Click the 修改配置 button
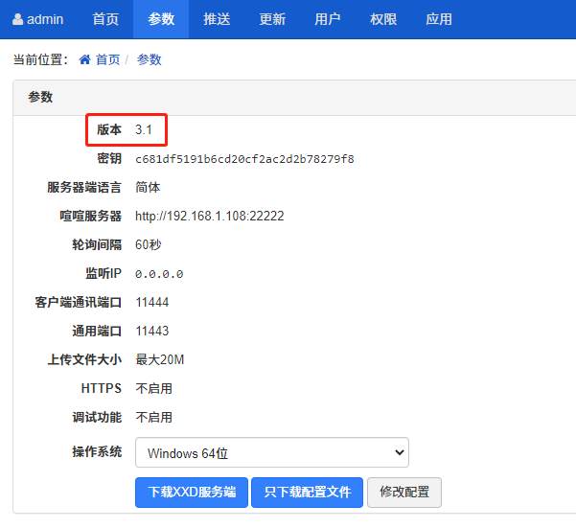 [x=403, y=493]
